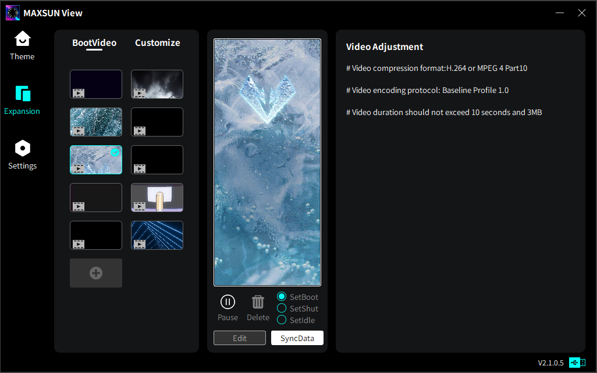Image resolution: width=597 pixels, height=373 pixels.
Task: Open the Settings section in sidebar
Action: coord(23,155)
